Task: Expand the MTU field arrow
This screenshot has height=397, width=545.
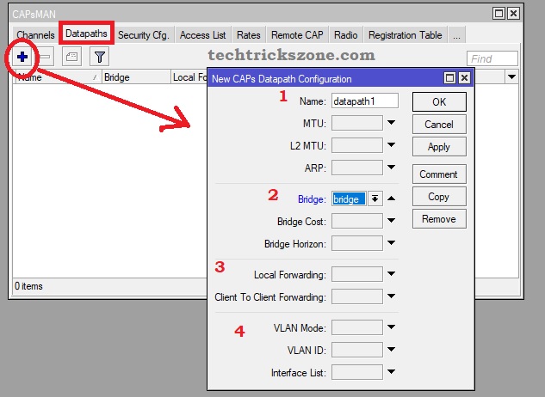Action: click(x=391, y=123)
